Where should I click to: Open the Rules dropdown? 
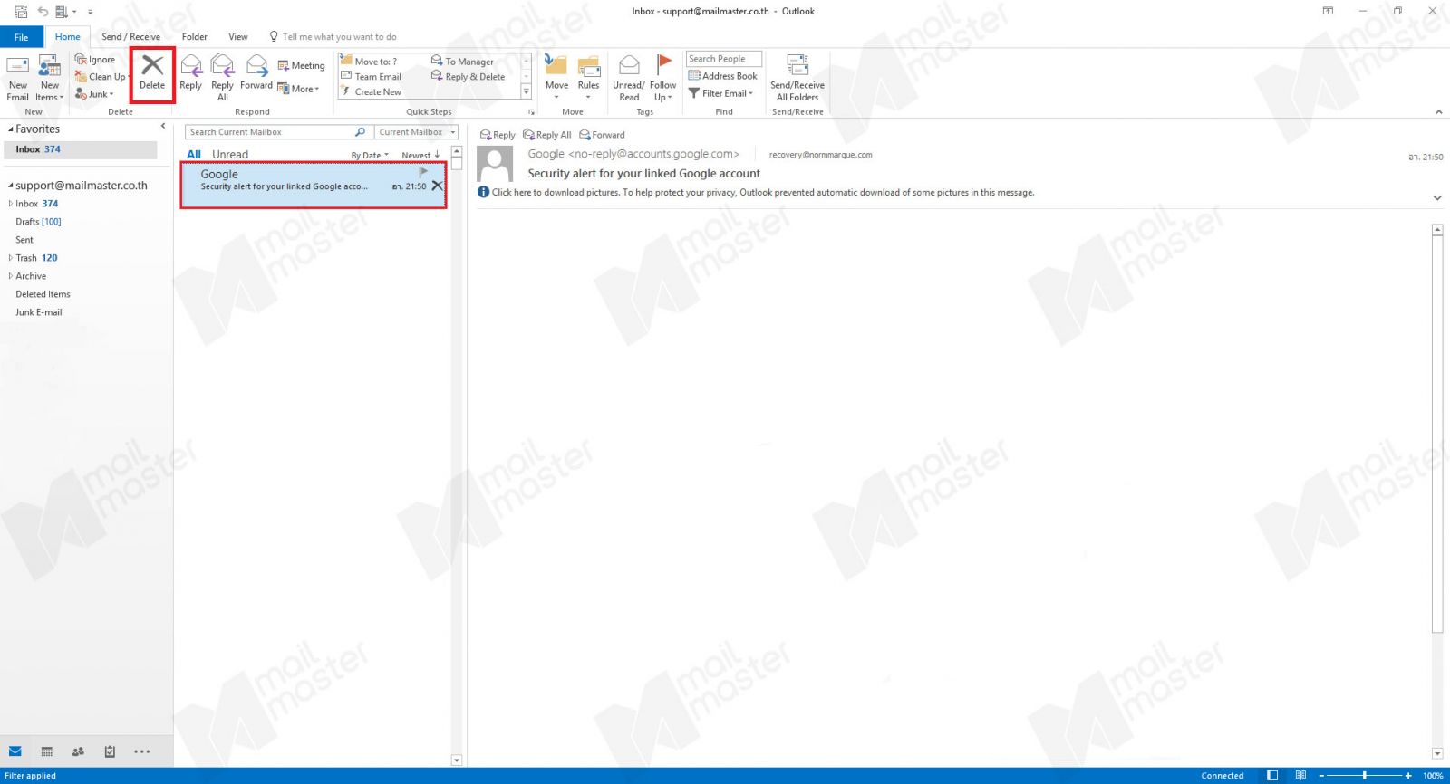coord(589,78)
